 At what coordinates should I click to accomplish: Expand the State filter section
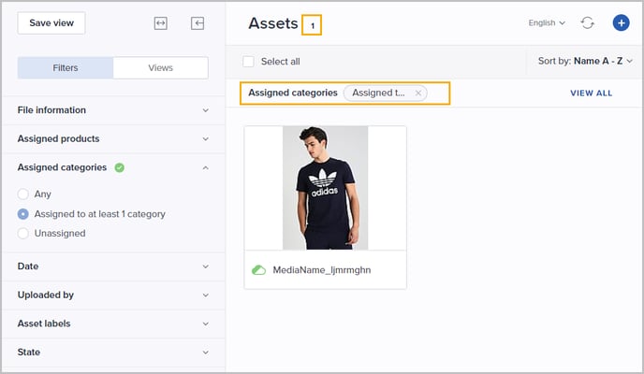pyautogui.click(x=113, y=352)
